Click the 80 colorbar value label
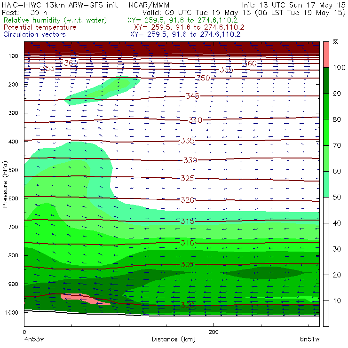Image resolution: width=348 pixels, height=348 pixels. click(337, 119)
